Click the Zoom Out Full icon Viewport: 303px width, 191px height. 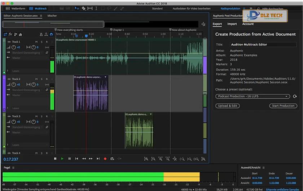tap(175, 159)
